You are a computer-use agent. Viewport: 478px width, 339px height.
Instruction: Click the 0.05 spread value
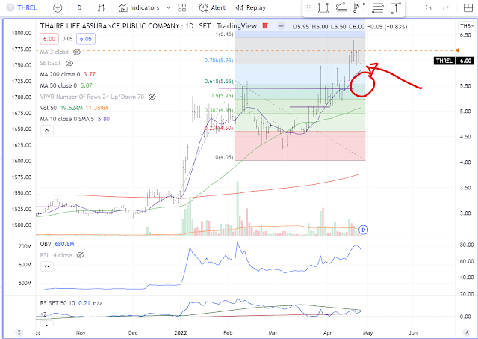click(x=67, y=39)
